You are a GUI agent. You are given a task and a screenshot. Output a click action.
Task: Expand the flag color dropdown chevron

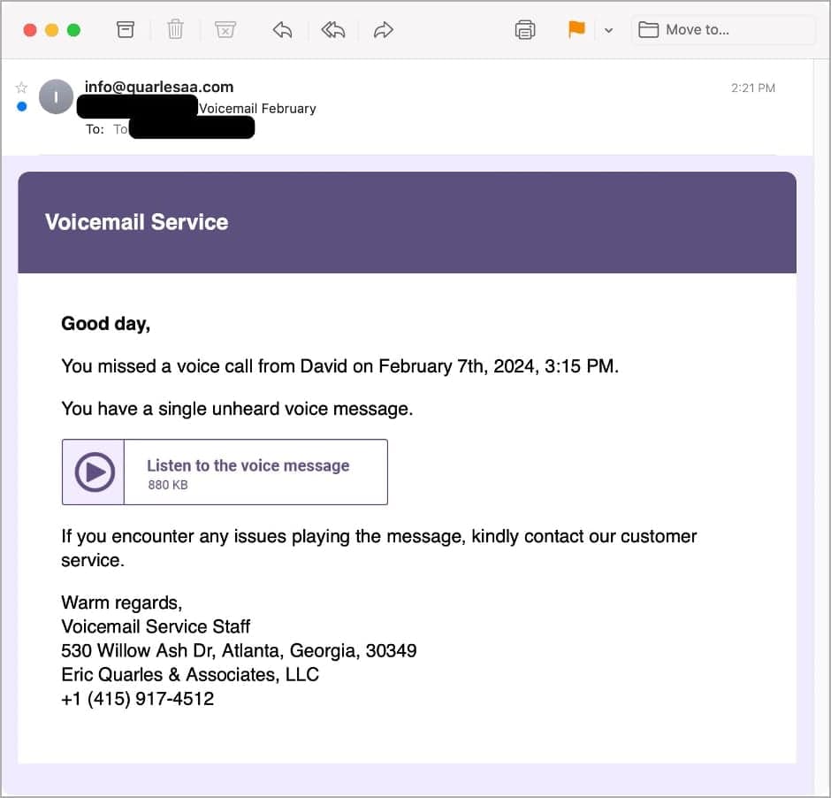608,29
